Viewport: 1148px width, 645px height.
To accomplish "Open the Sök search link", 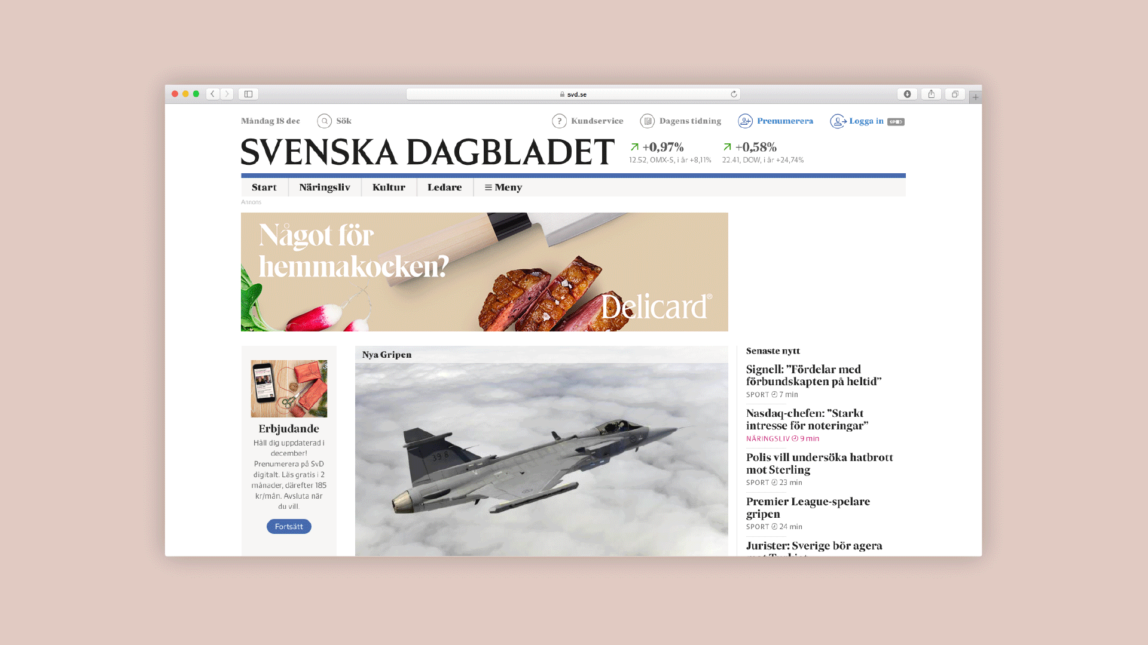I will [344, 121].
